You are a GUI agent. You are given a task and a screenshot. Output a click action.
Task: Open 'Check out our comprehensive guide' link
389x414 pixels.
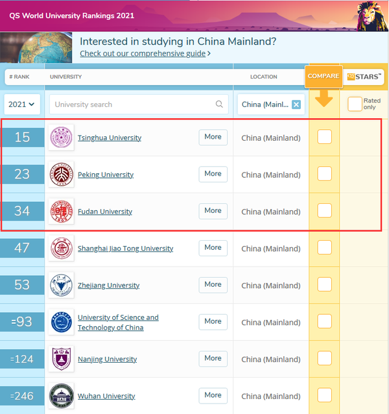click(x=143, y=54)
